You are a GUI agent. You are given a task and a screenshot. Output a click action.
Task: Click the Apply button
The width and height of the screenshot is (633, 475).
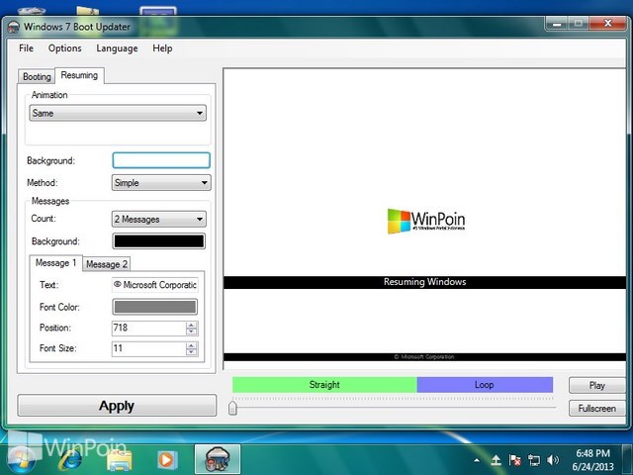pyautogui.click(x=117, y=406)
